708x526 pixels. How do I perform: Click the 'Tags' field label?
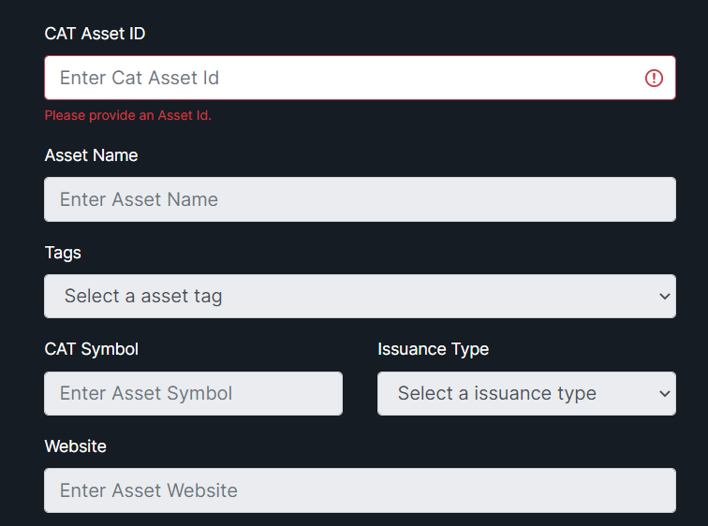[x=63, y=253]
